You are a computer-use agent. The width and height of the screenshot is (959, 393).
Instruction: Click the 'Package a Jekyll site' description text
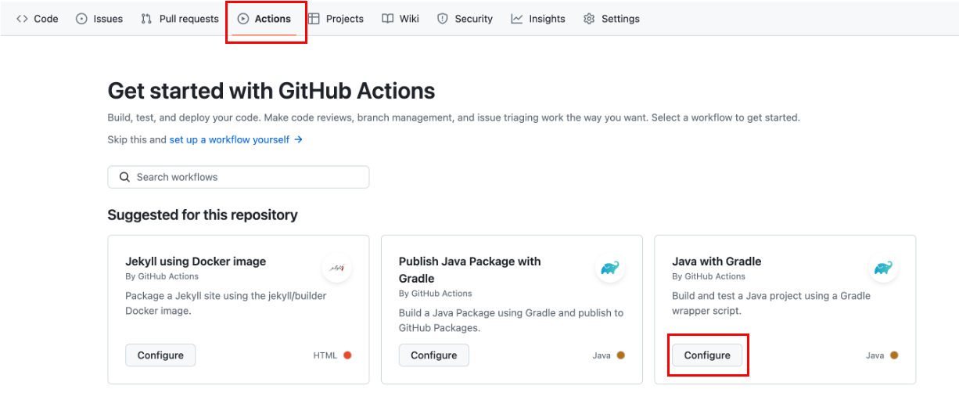(x=226, y=304)
